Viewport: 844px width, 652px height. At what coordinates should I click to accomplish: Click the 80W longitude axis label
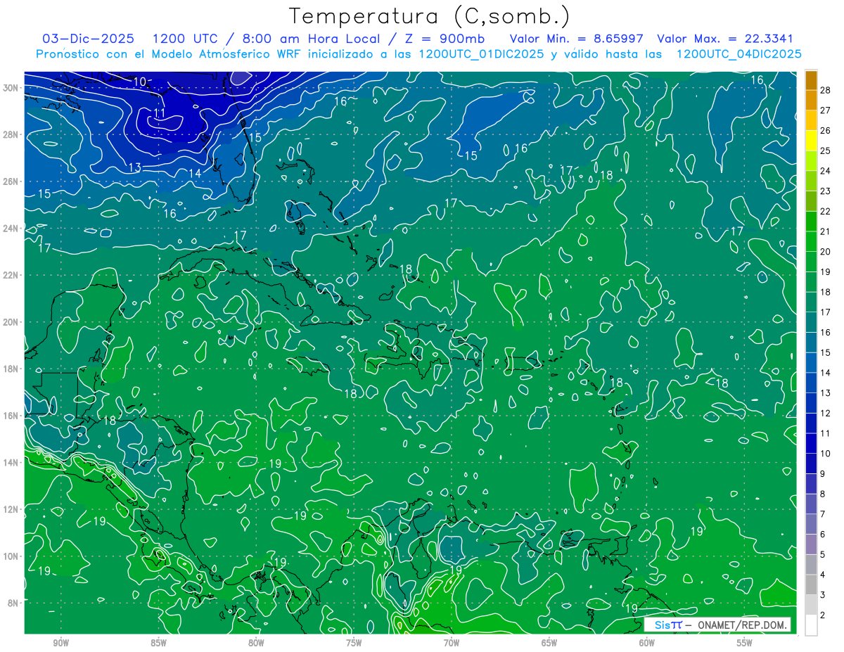tap(256, 643)
